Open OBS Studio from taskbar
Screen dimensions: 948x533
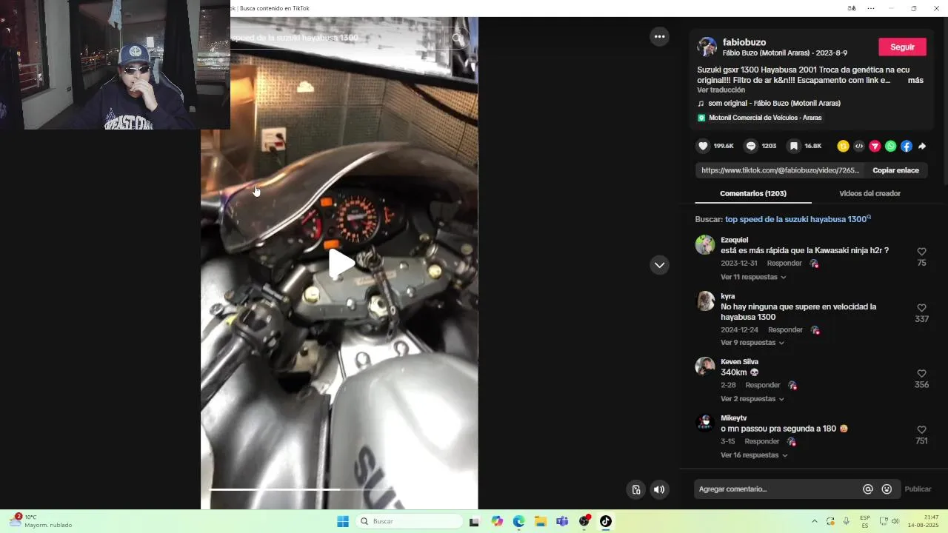pyautogui.click(x=584, y=521)
